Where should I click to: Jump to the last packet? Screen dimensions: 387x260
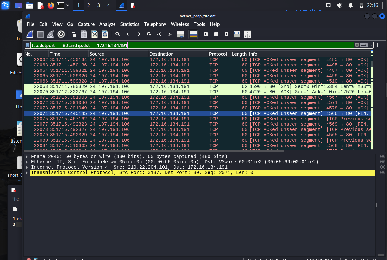(170, 34)
